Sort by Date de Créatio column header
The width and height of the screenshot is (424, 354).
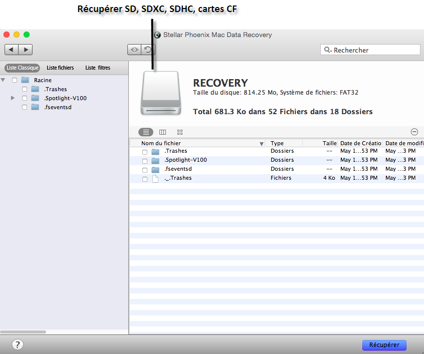click(x=360, y=143)
